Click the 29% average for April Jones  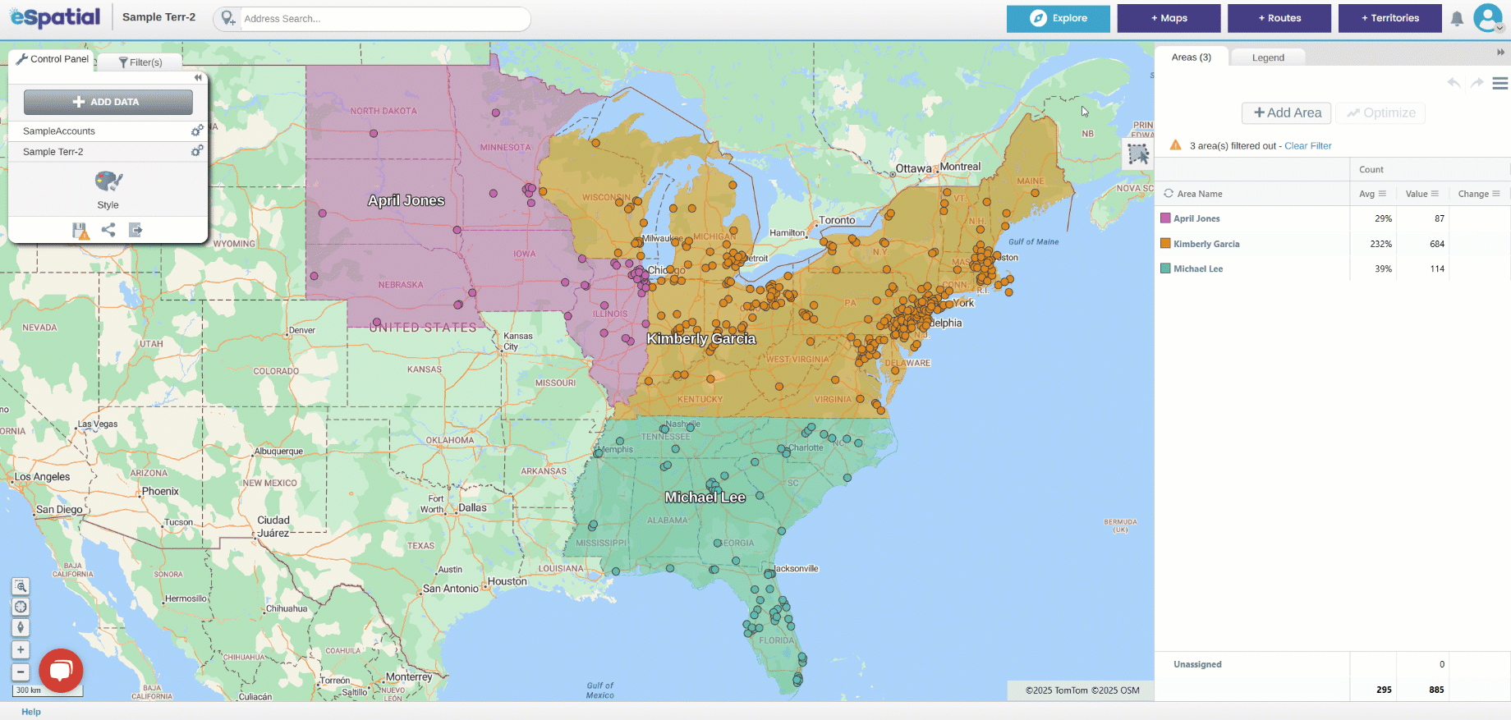click(1383, 218)
